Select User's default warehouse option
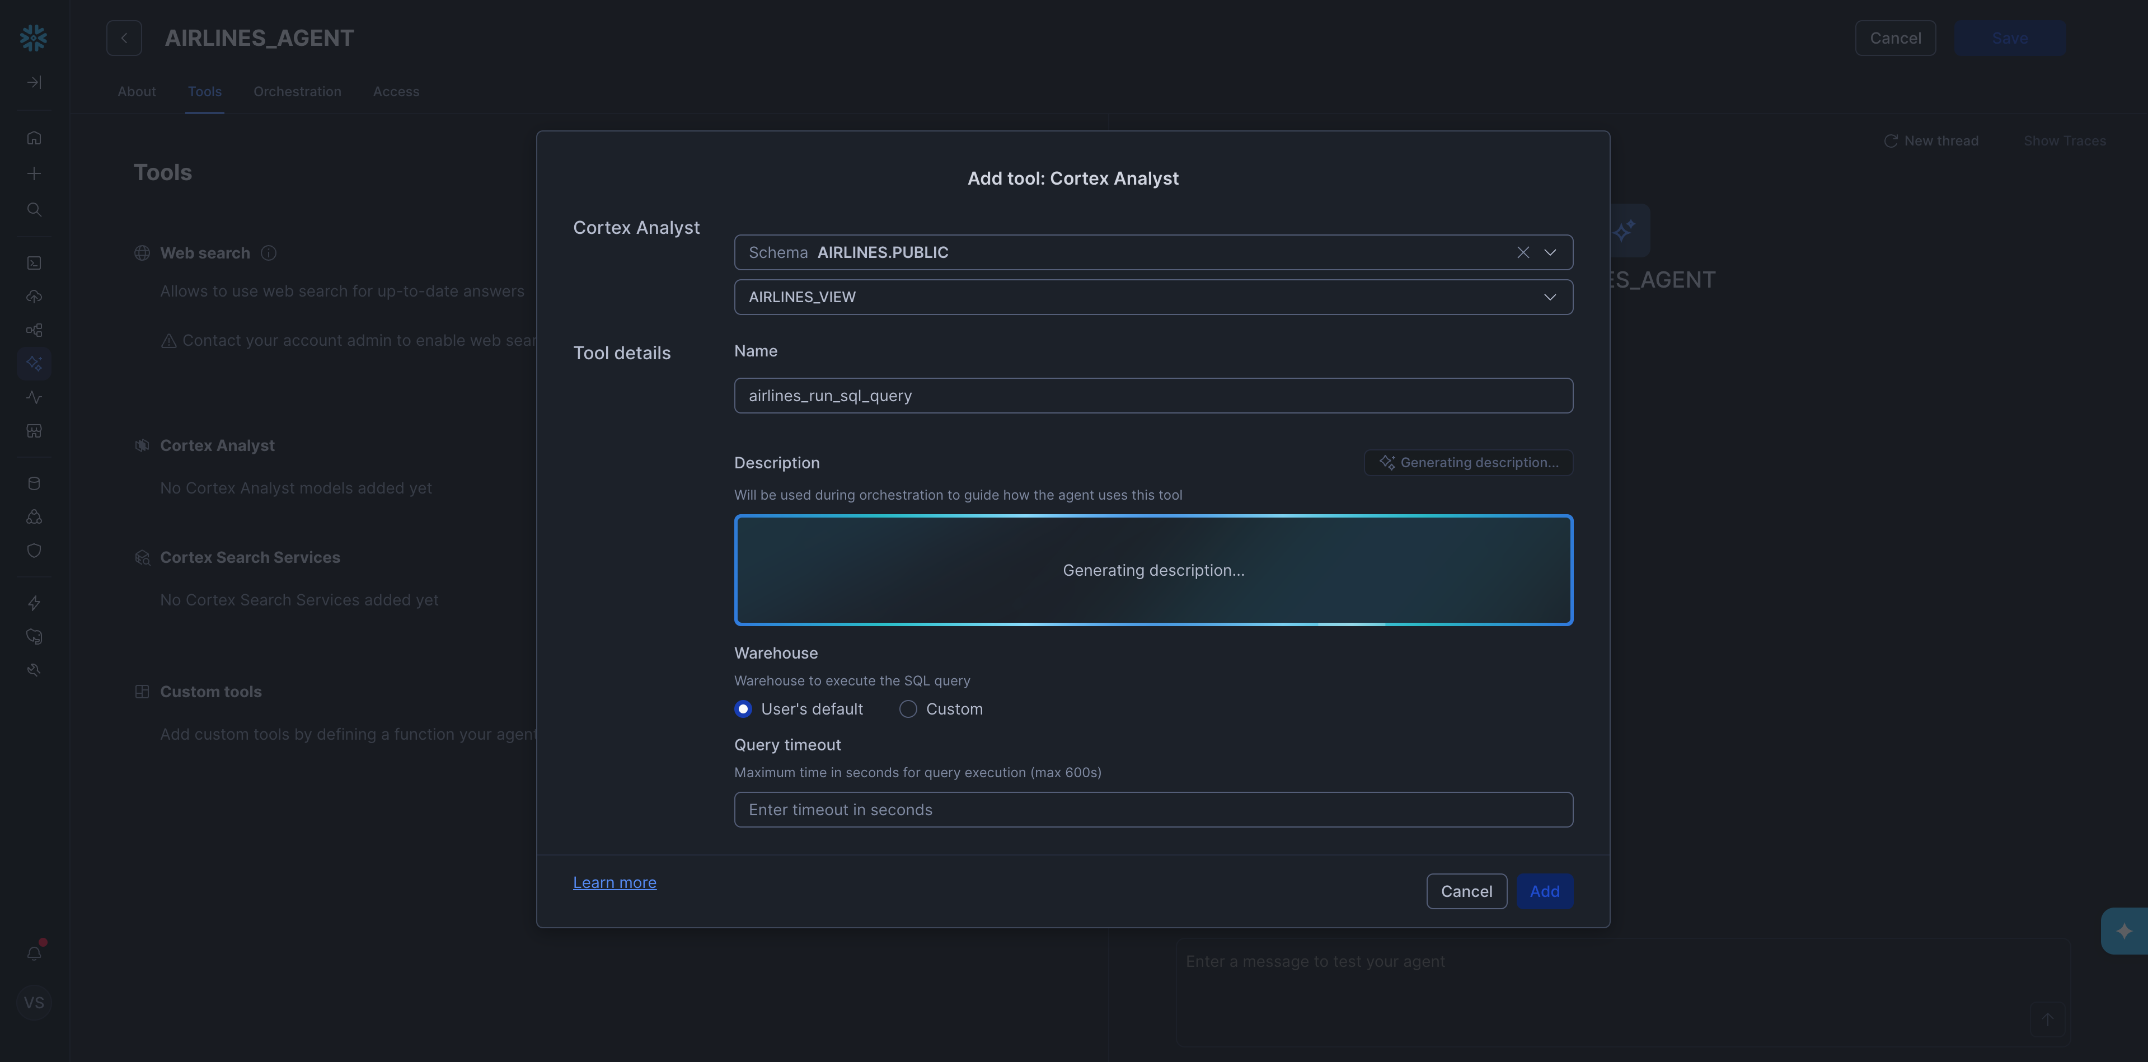This screenshot has width=2148, height=1062. click(x=743, y=709)
